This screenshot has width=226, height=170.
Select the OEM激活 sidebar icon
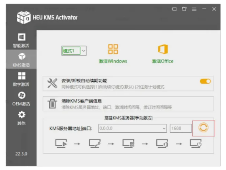pyautogui.click(x=21, y=98)
